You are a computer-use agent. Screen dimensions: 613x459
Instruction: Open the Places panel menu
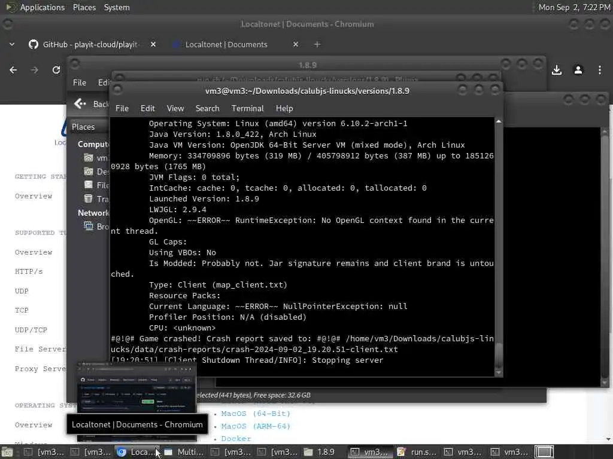pyautogui.click(x=84, y=7)
